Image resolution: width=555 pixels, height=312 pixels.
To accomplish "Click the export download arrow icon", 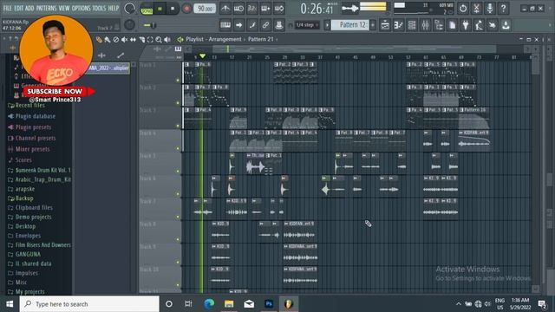I will (x=506, y=25).
